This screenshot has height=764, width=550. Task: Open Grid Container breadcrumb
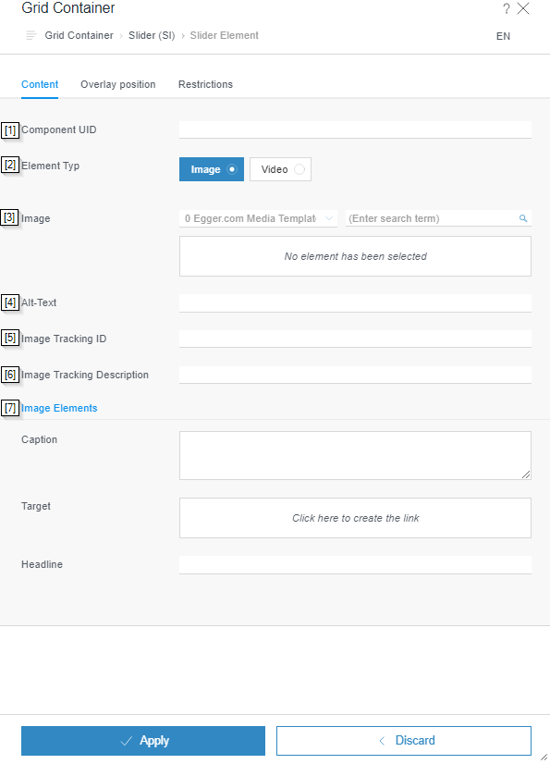pyautogui.click(x=79, y=35)
